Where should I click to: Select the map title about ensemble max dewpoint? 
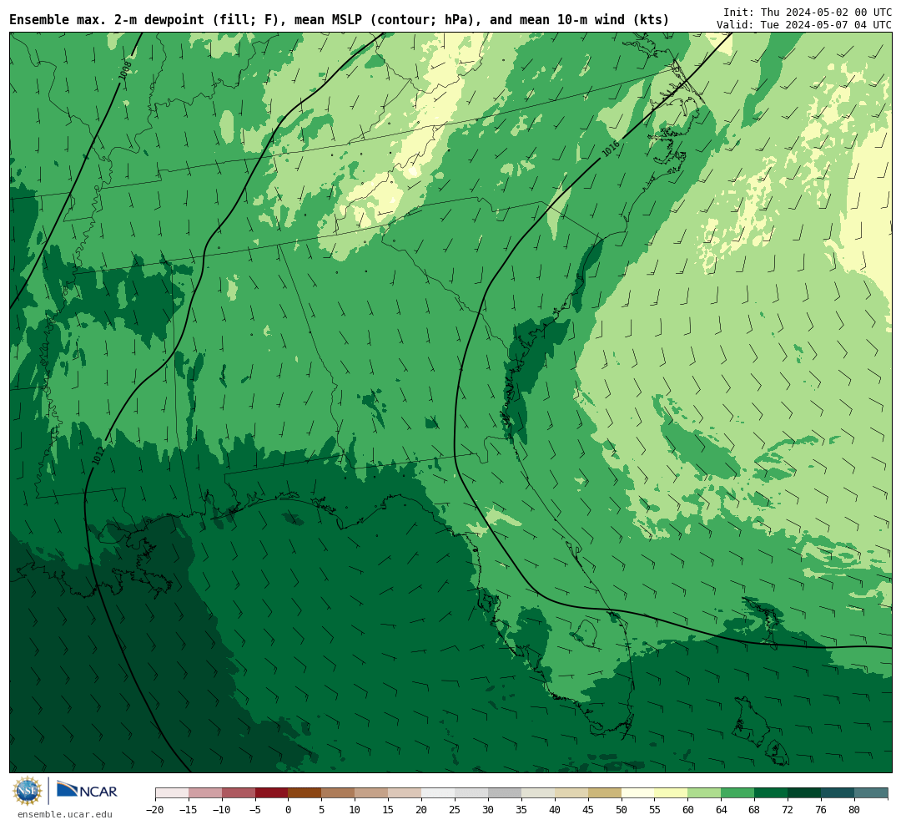pos(339,20)
